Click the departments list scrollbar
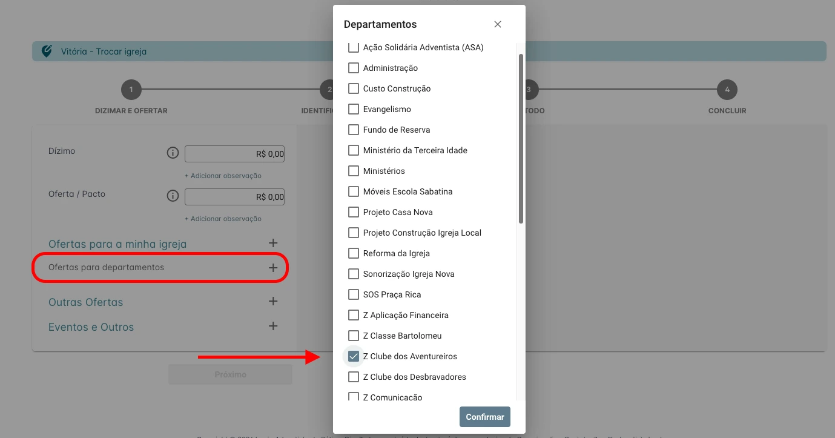The image size is (835, 438). coord(521,139)
